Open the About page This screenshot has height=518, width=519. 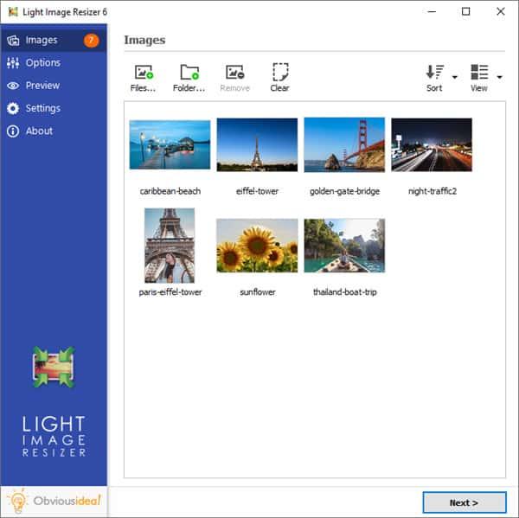click(x=39, y=131)
